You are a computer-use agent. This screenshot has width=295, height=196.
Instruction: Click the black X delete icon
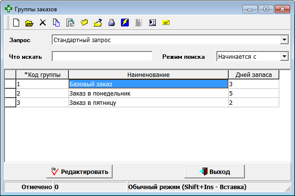pyautogui.click(x=43, y=23)
